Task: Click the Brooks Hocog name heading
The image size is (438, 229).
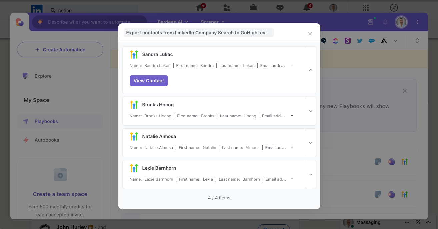Action: tap(158, 105)
